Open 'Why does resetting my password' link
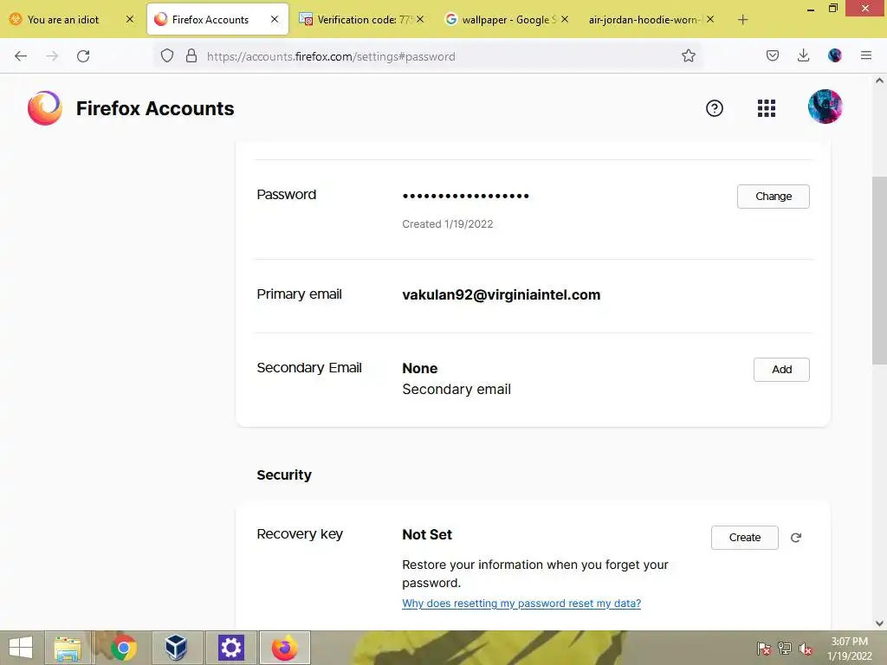 (521, 604)
